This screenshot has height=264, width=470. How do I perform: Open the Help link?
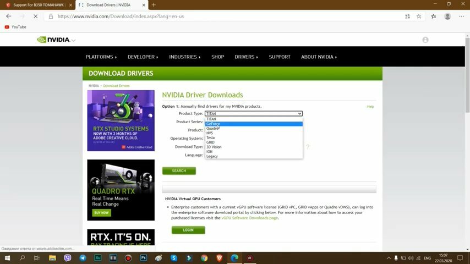(x=370, y=107)
